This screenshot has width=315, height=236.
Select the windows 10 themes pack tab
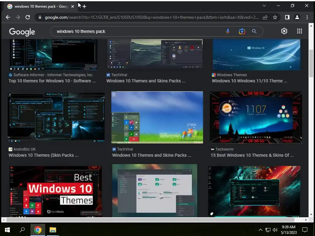40,6
